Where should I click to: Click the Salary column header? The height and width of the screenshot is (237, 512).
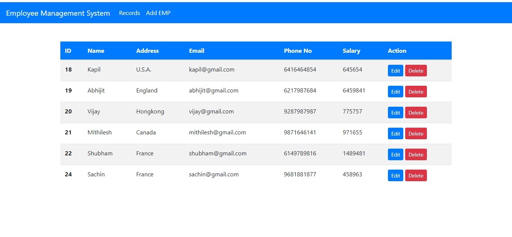351,51
